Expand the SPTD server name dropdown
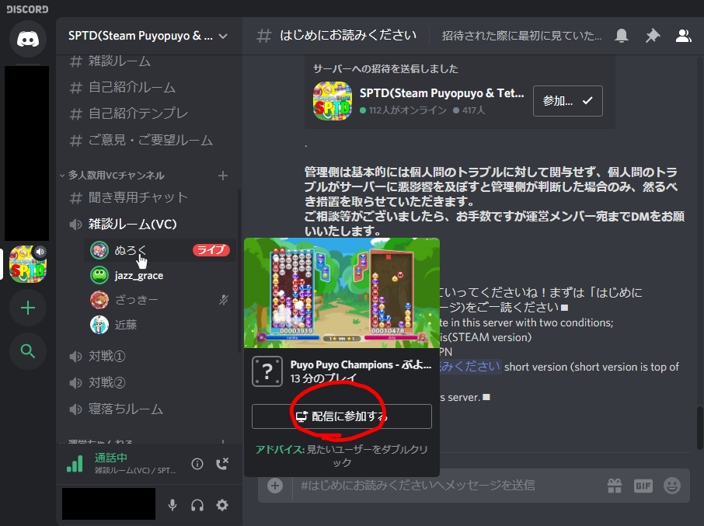The image size is (704, 526). click(223, 36)
